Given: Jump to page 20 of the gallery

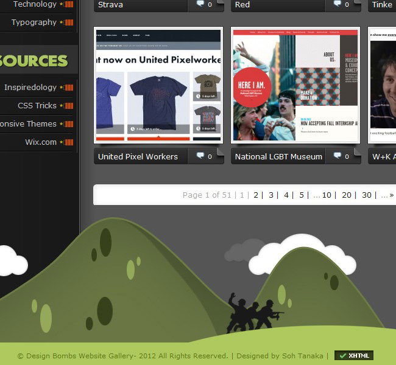Looking at the screenshot, I should pos(347,195).
